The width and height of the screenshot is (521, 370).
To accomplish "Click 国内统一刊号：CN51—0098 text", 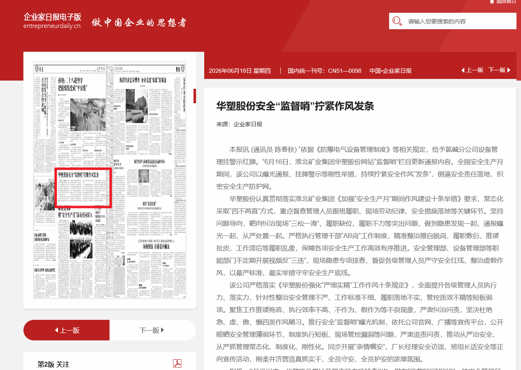I will click(325, 71).
